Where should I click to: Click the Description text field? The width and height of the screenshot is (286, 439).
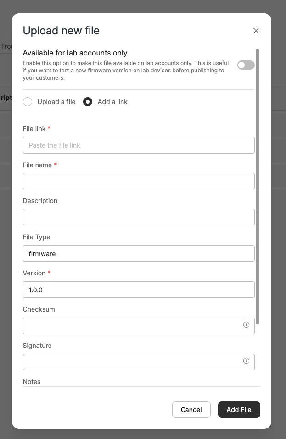click(139, 217)
